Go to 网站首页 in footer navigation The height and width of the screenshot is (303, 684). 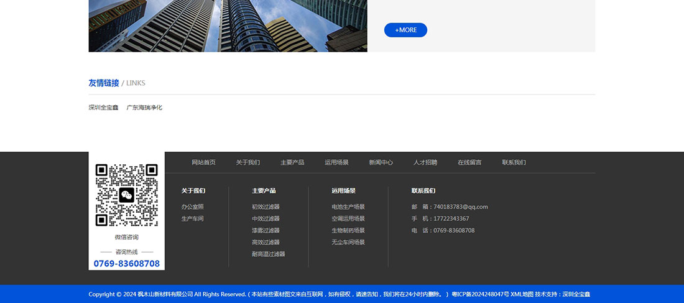203,162
